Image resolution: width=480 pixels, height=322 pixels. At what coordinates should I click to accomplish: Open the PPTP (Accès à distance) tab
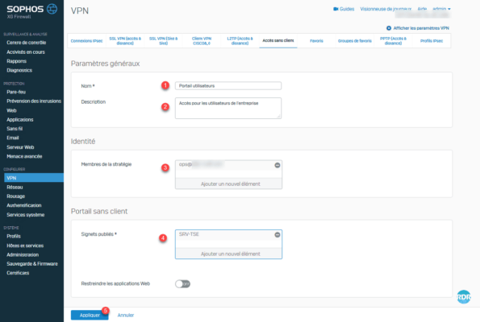click(x=393, y=41)
